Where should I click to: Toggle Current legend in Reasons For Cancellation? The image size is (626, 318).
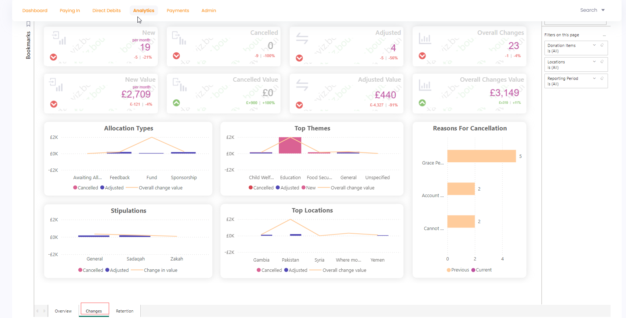pyautogui.click(x=481, y=270)
